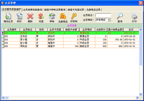This screenshot has width=144, height=101.
Task: Open the 会员消费信息查询 tab
Action: click(x=32, y=10)
